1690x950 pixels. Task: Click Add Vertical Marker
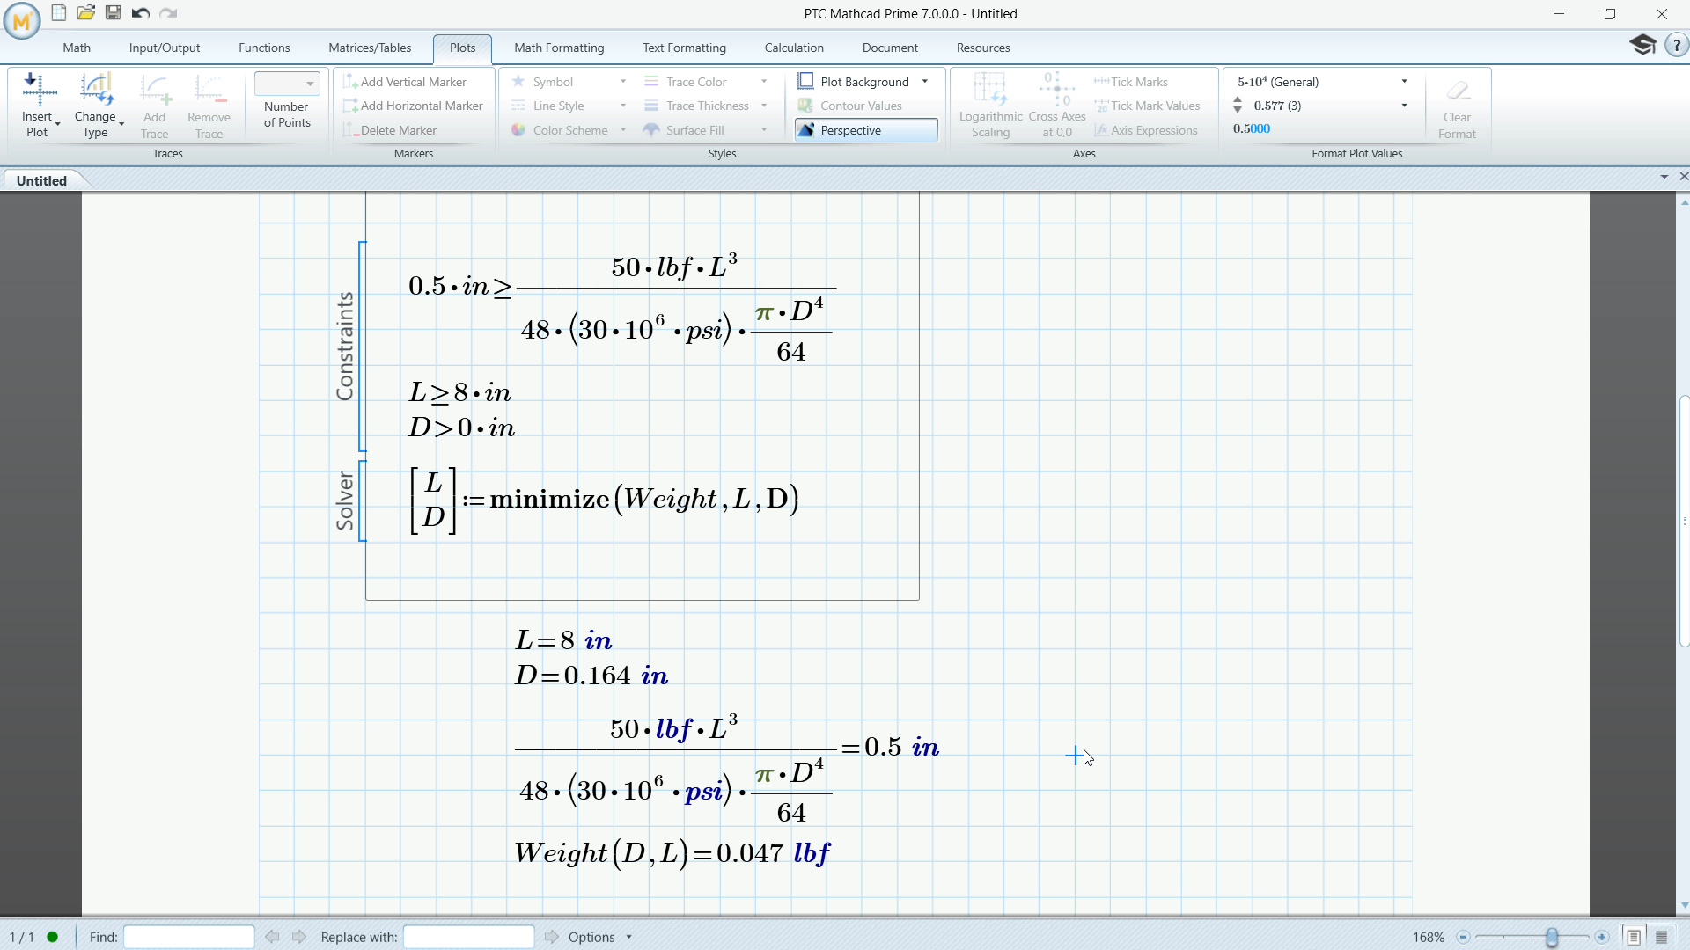(405, 82)
